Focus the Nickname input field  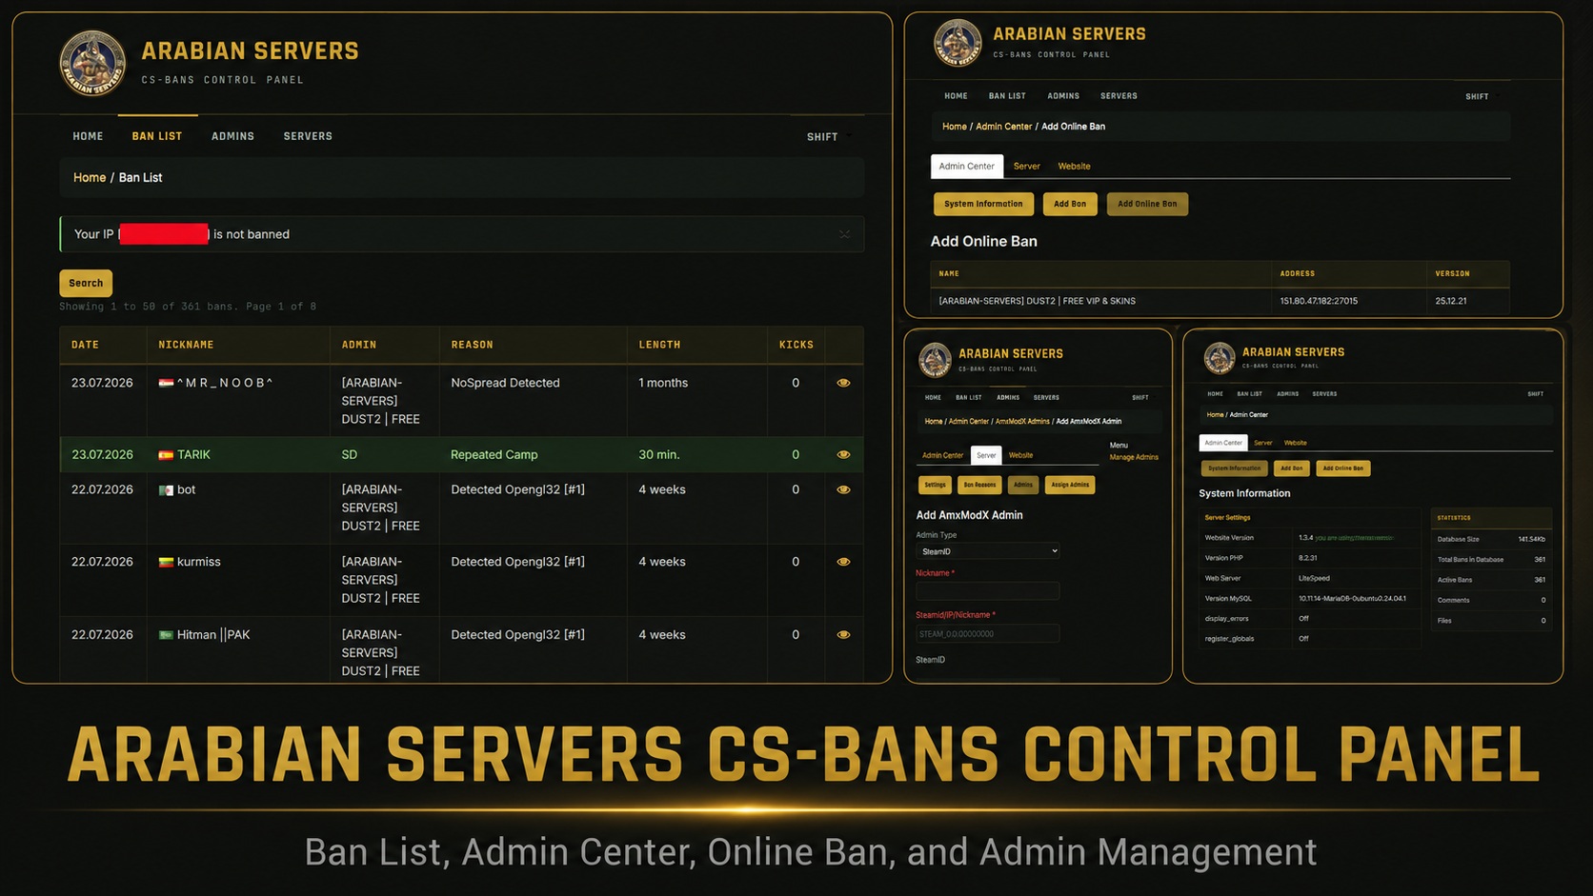tap(987, 591)
